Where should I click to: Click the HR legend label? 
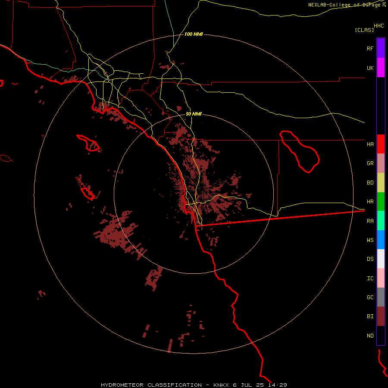[x=370, y=202]
